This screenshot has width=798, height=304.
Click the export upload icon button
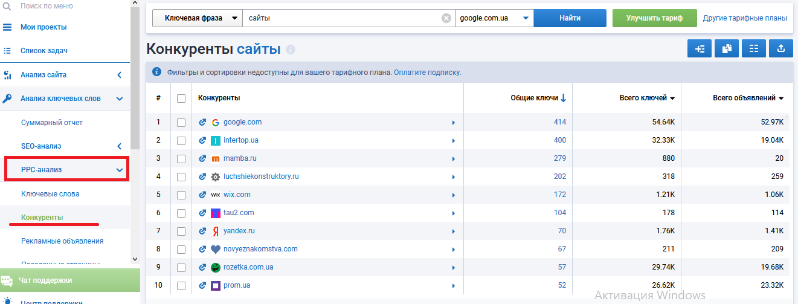click(x=780, y=49)
